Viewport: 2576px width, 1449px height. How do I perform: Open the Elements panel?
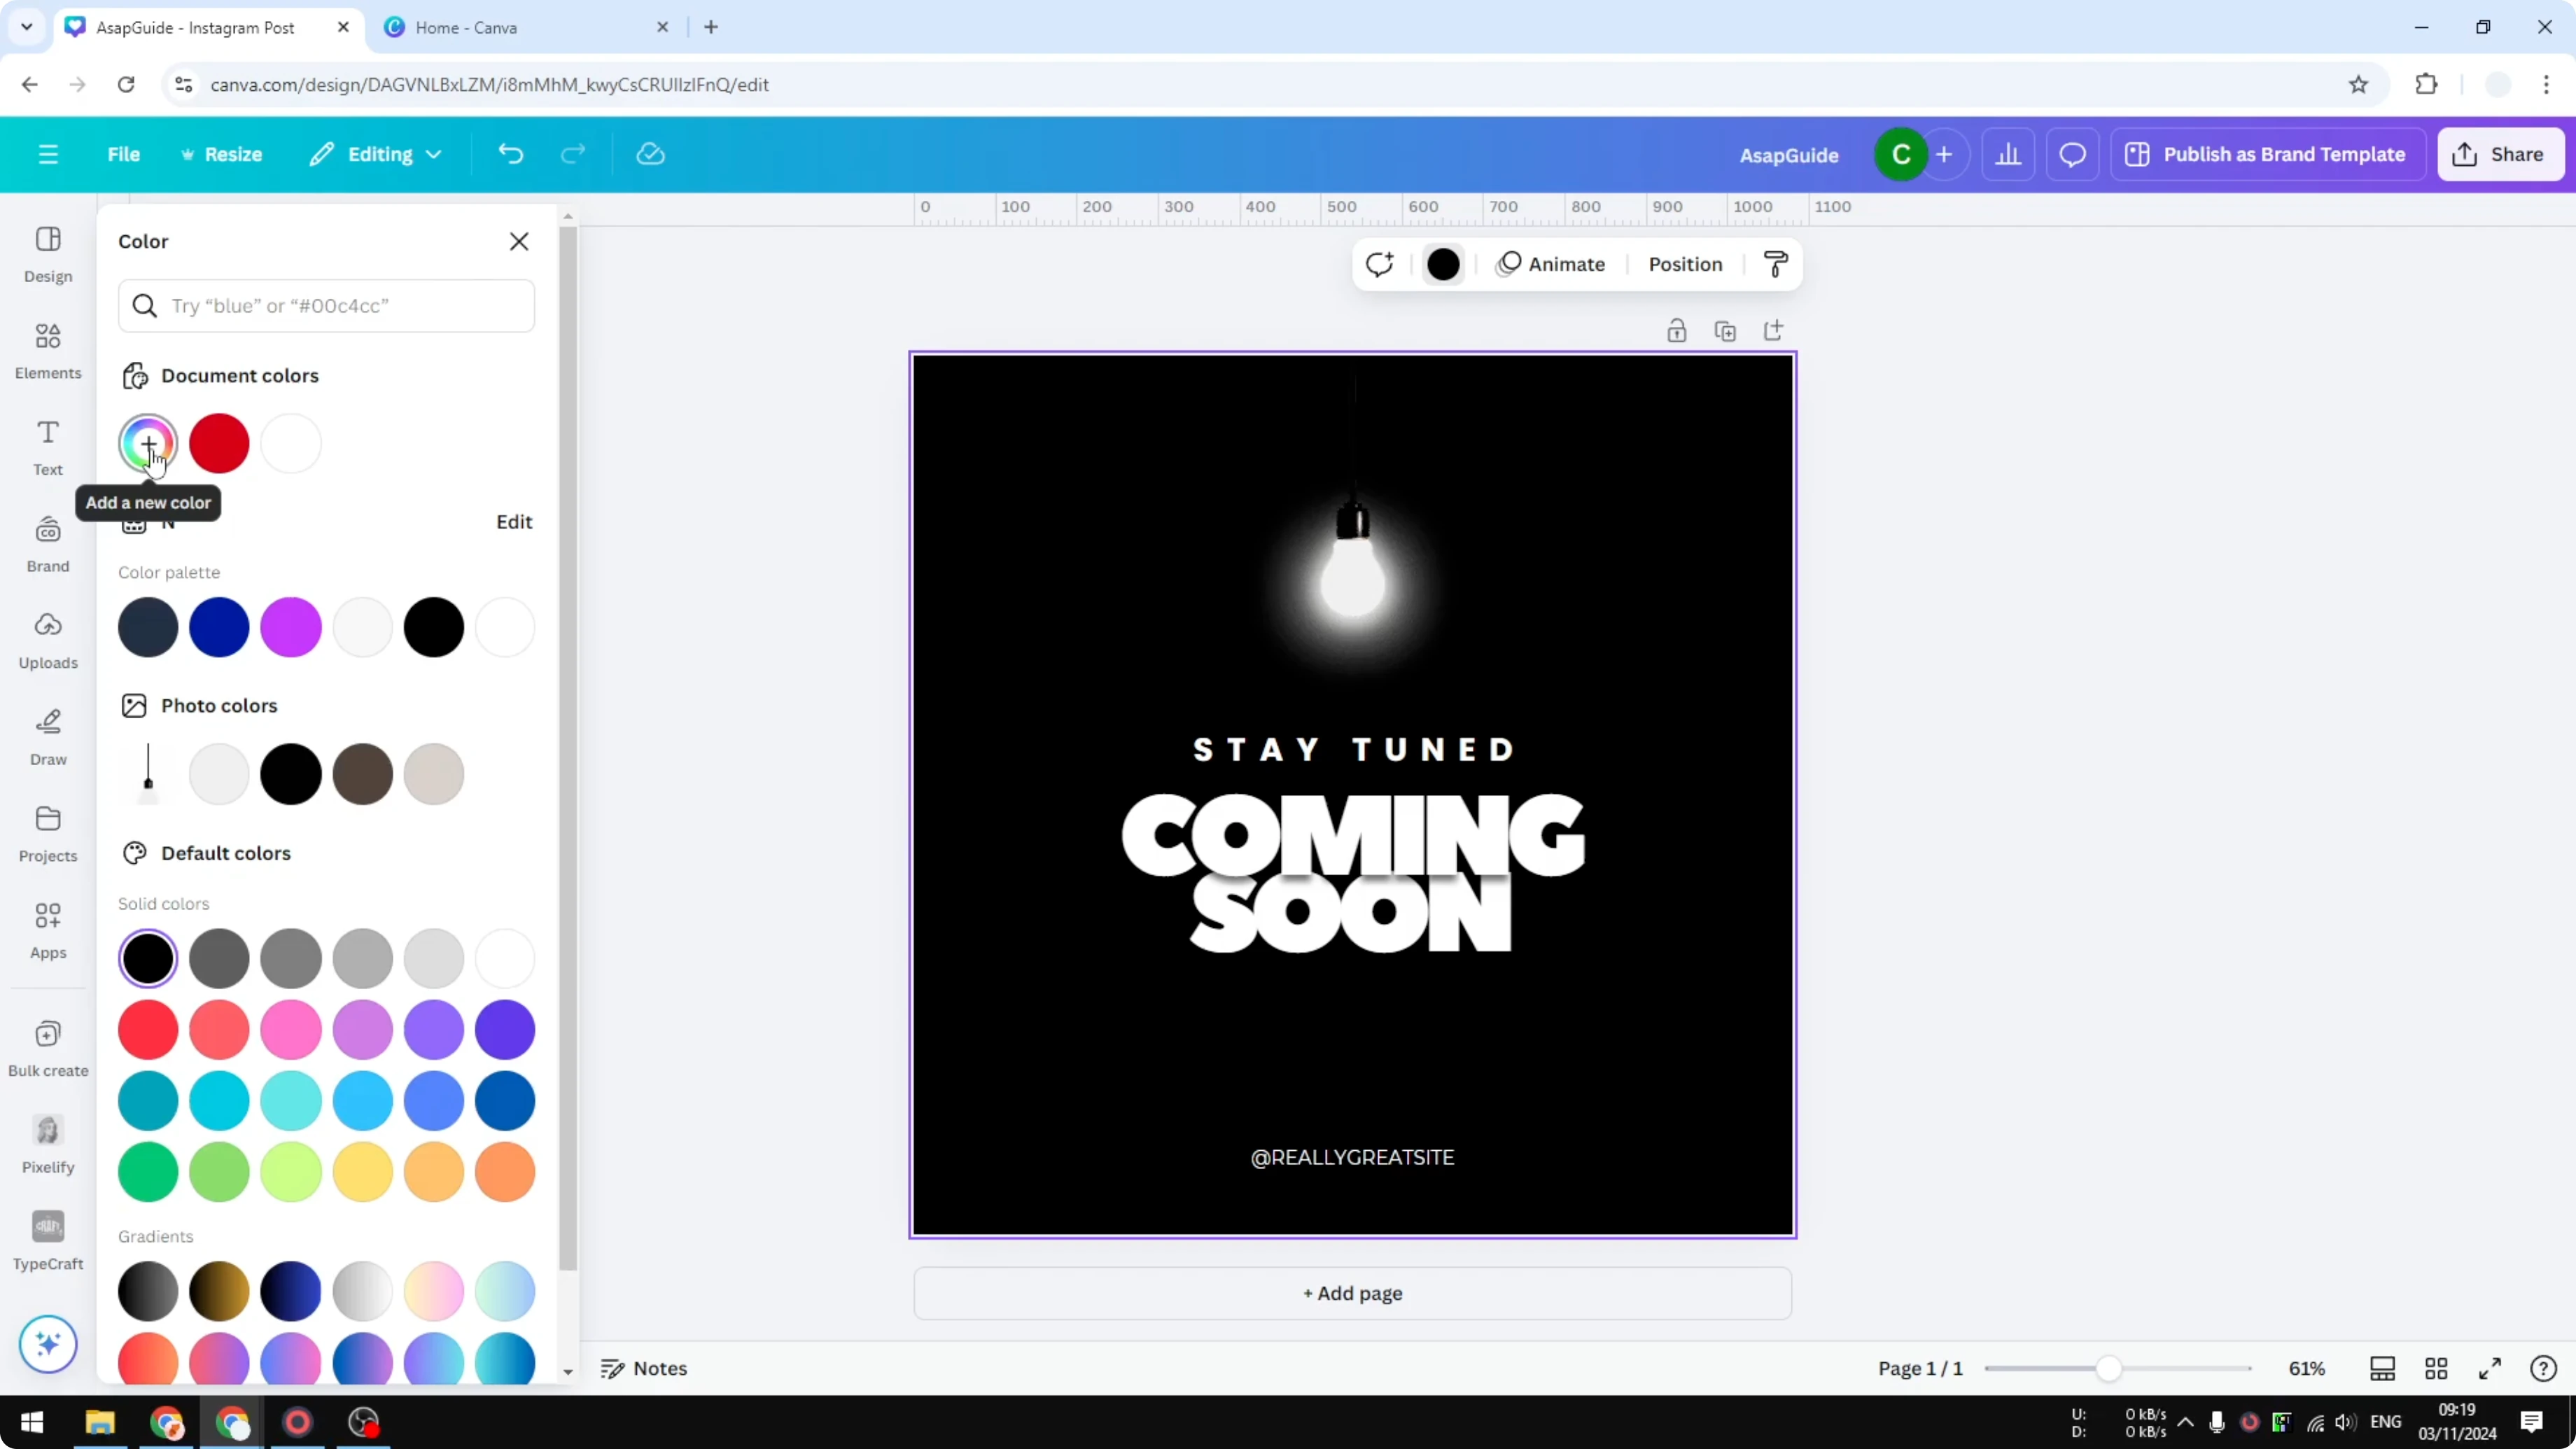(x=47, y=349)
